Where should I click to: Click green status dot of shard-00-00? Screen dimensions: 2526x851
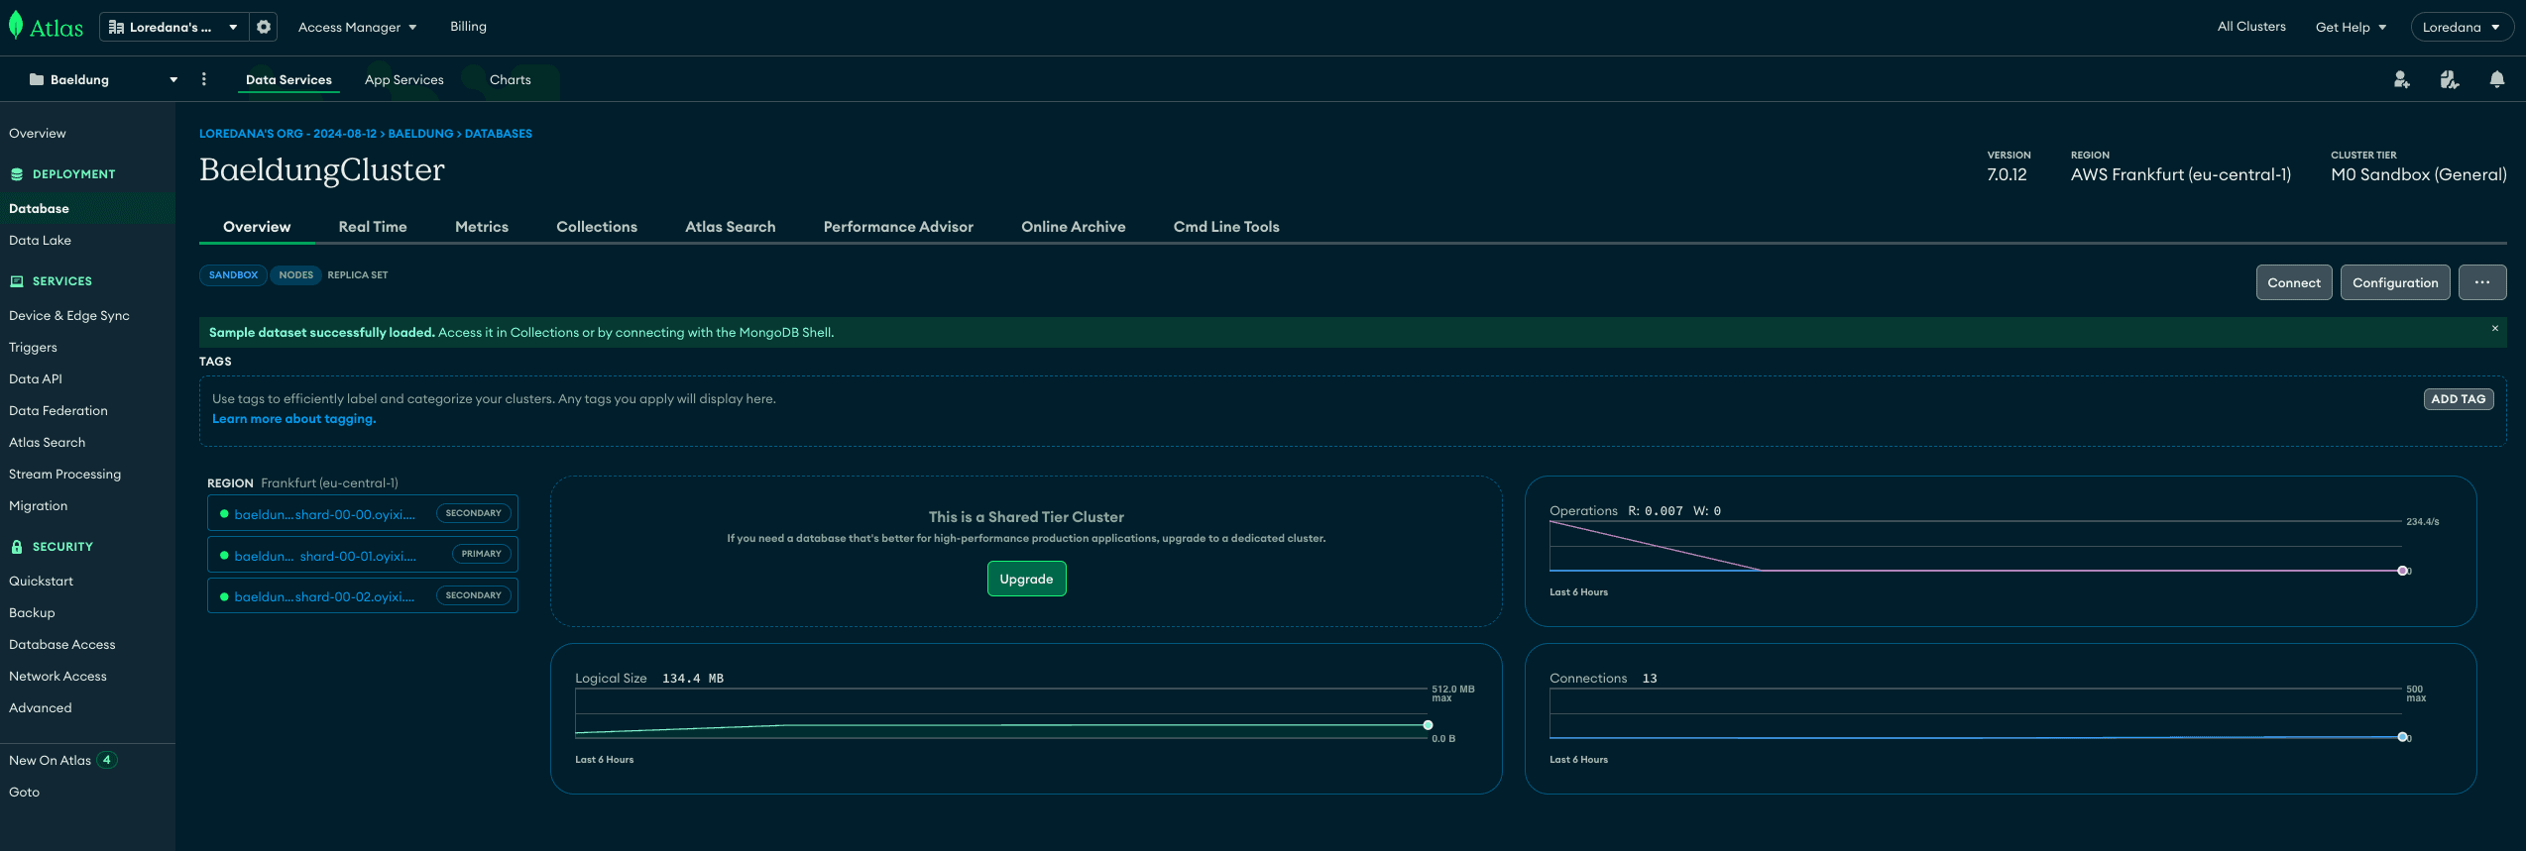coord(224,514)
